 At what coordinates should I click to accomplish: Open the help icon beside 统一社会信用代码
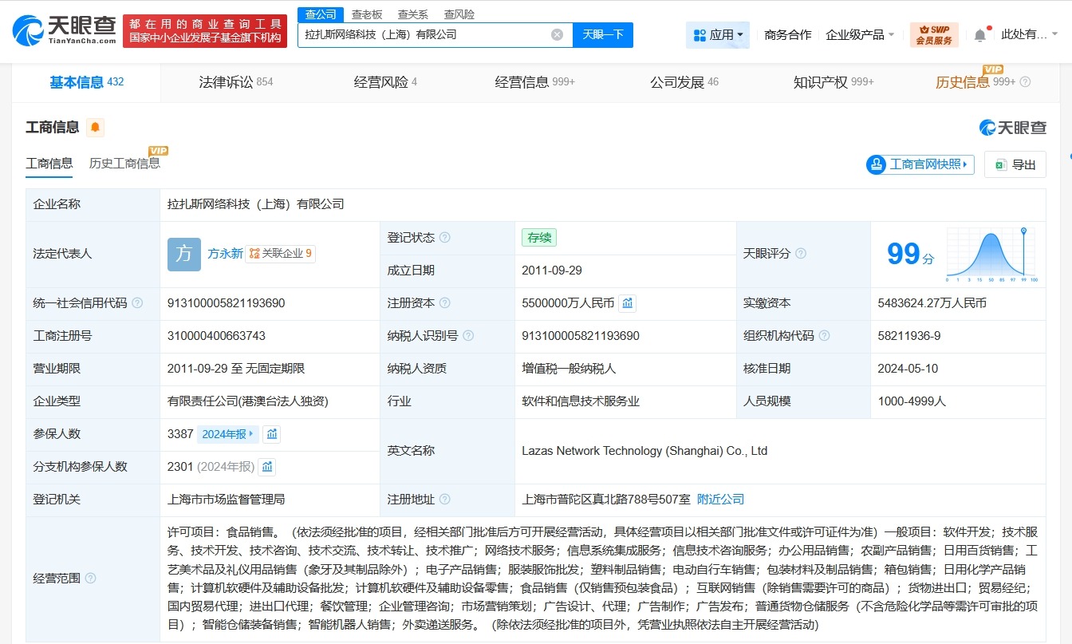click(136, 303)
